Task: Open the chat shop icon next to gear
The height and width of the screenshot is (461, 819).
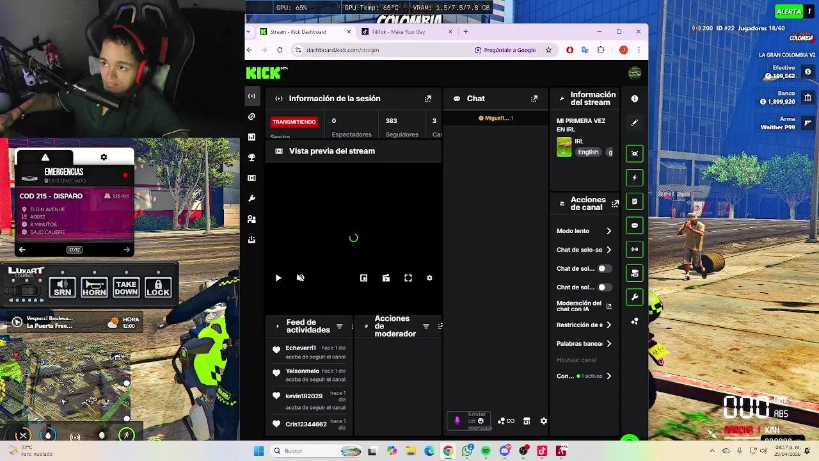Action: tap(527, 421)
